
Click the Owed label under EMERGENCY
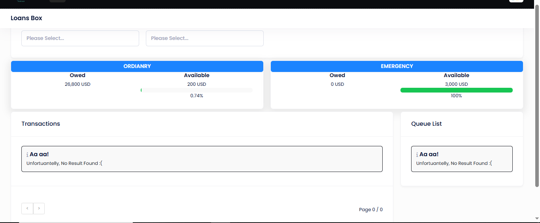coord(338,75)
